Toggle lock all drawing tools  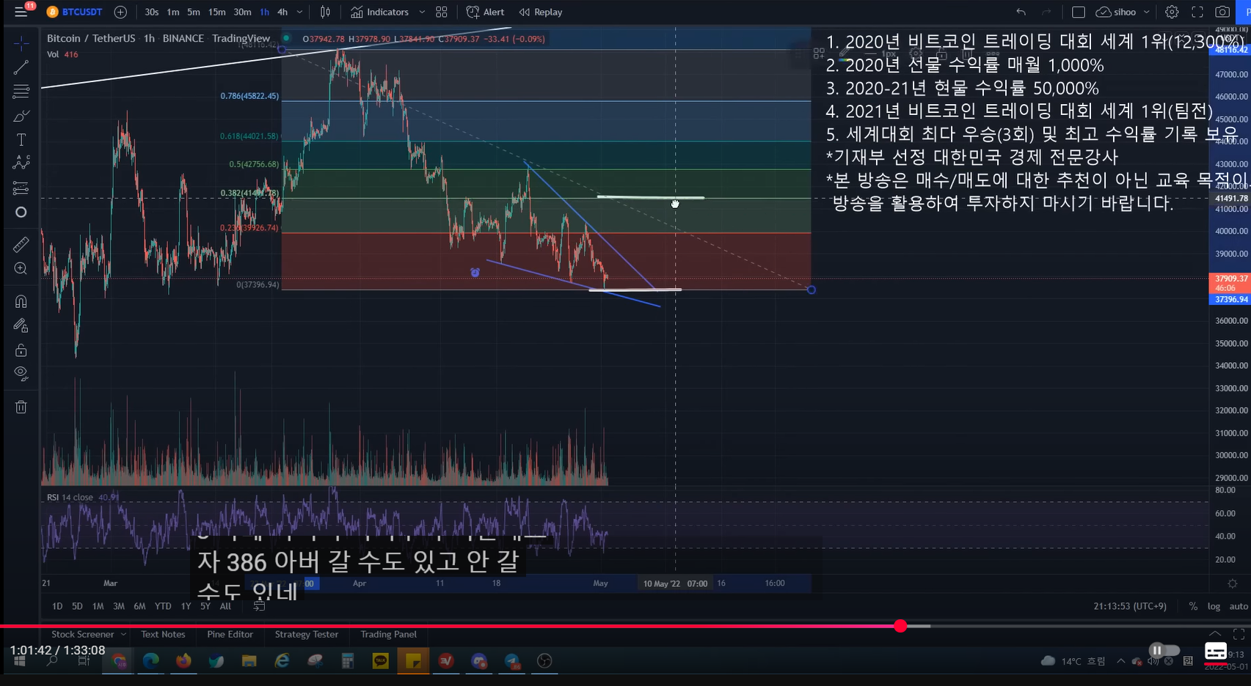coord(21,350)
